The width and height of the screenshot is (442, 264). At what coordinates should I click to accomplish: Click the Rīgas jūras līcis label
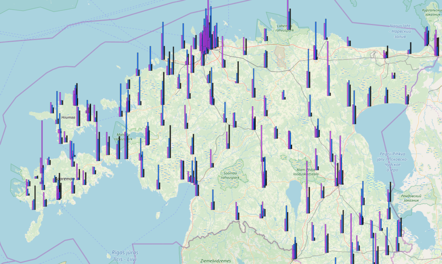point(125,256)
